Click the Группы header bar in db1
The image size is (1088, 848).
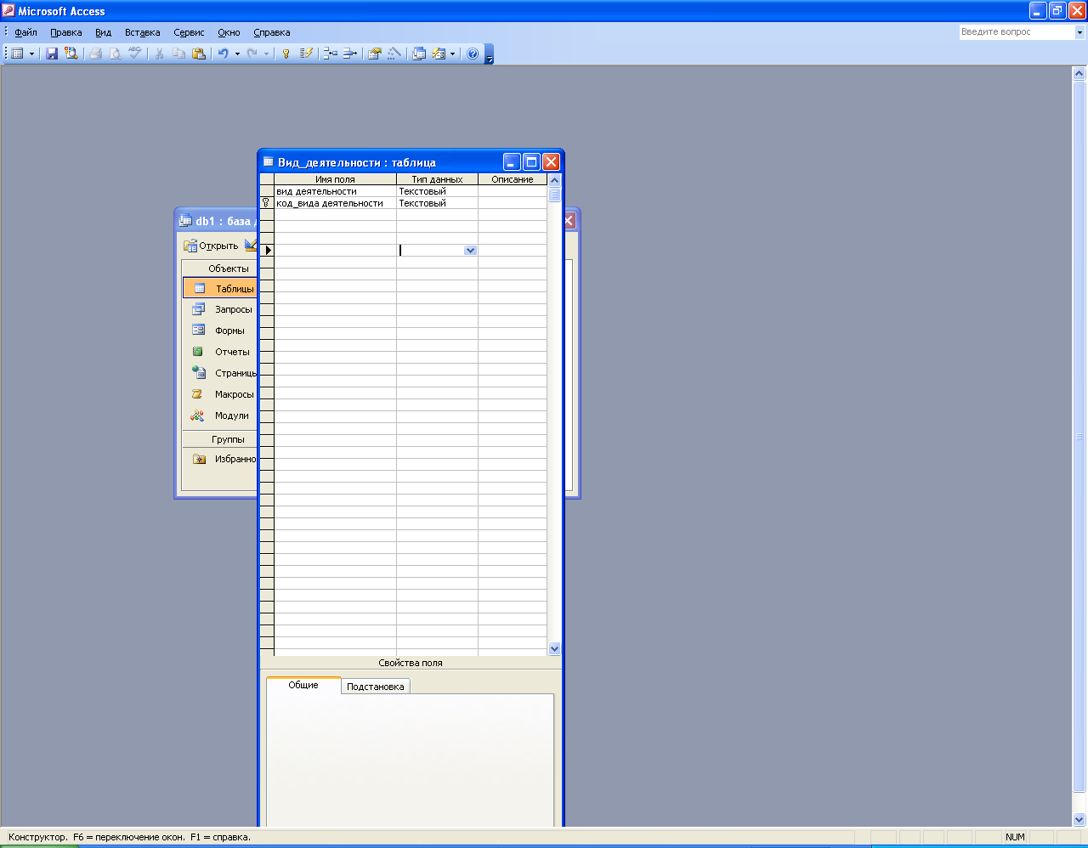[x=220, y=439]
